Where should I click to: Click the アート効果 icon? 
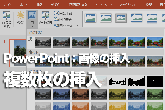[x=46, y=15]
